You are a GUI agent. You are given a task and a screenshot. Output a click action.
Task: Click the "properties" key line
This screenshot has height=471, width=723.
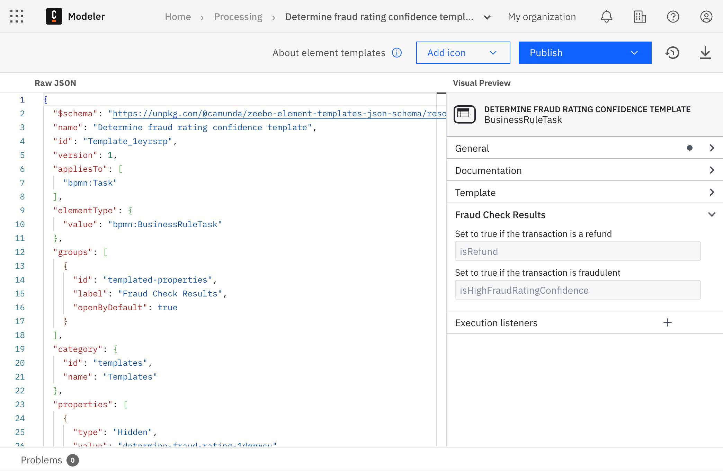click(x=90, y=405)
